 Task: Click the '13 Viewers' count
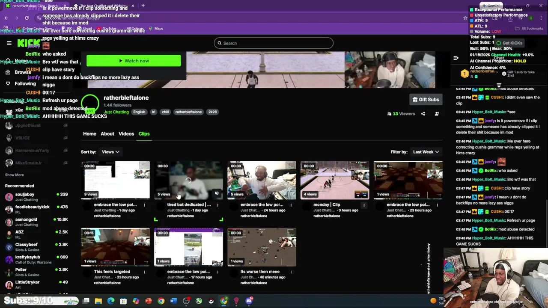click(x=401, y=114)
